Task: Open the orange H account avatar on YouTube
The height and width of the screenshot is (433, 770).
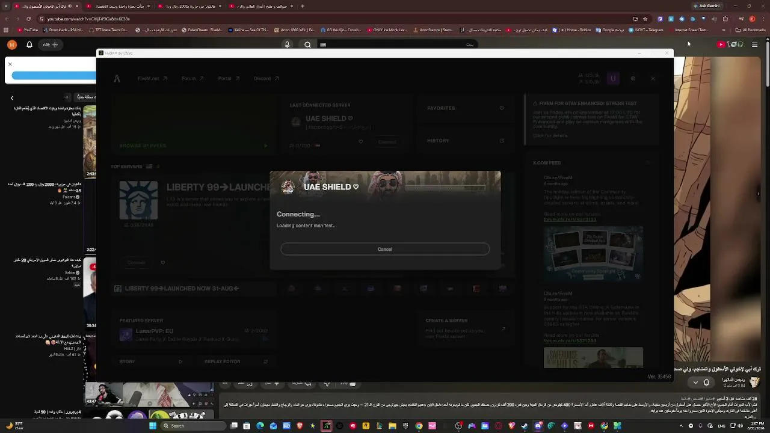Action: (11, 45)
